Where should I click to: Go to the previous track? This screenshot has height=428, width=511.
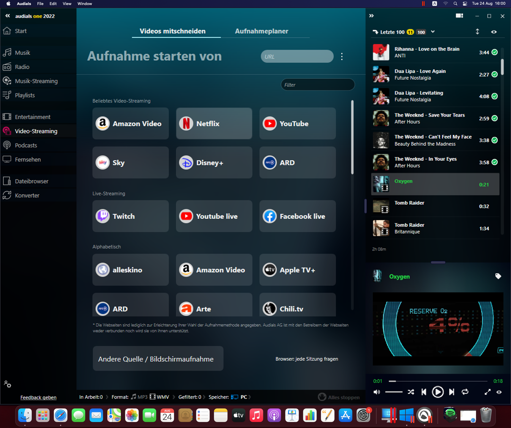[424, 392]
